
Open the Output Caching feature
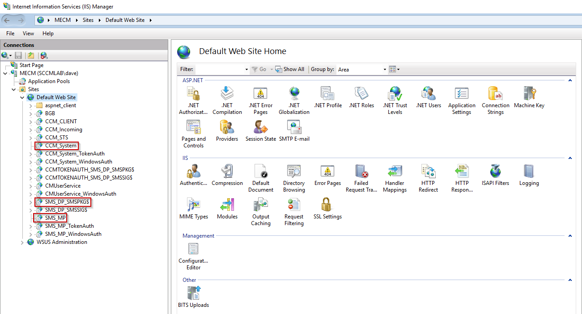click(260, 212)
